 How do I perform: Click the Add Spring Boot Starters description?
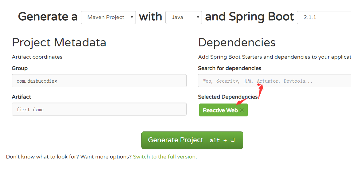click(x=274, y=57)
